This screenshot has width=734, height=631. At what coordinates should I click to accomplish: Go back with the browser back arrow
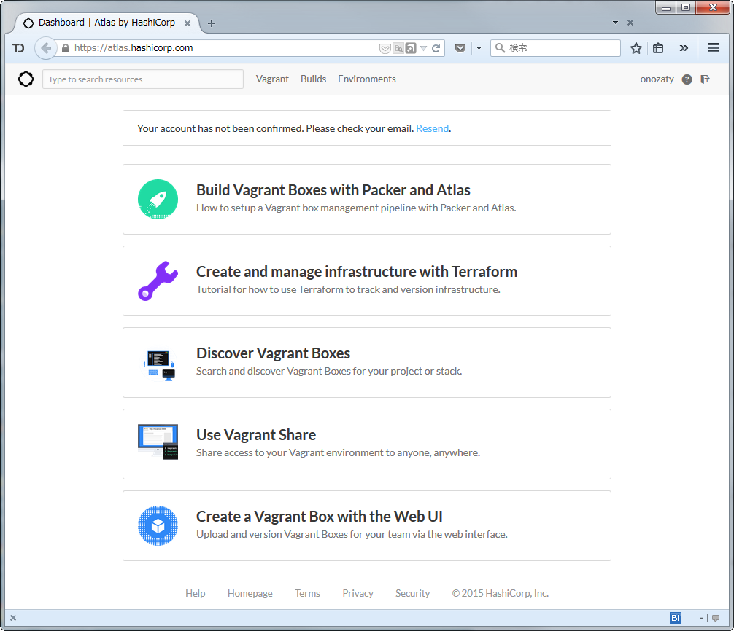pyautogui.click(x=46, y=47)
